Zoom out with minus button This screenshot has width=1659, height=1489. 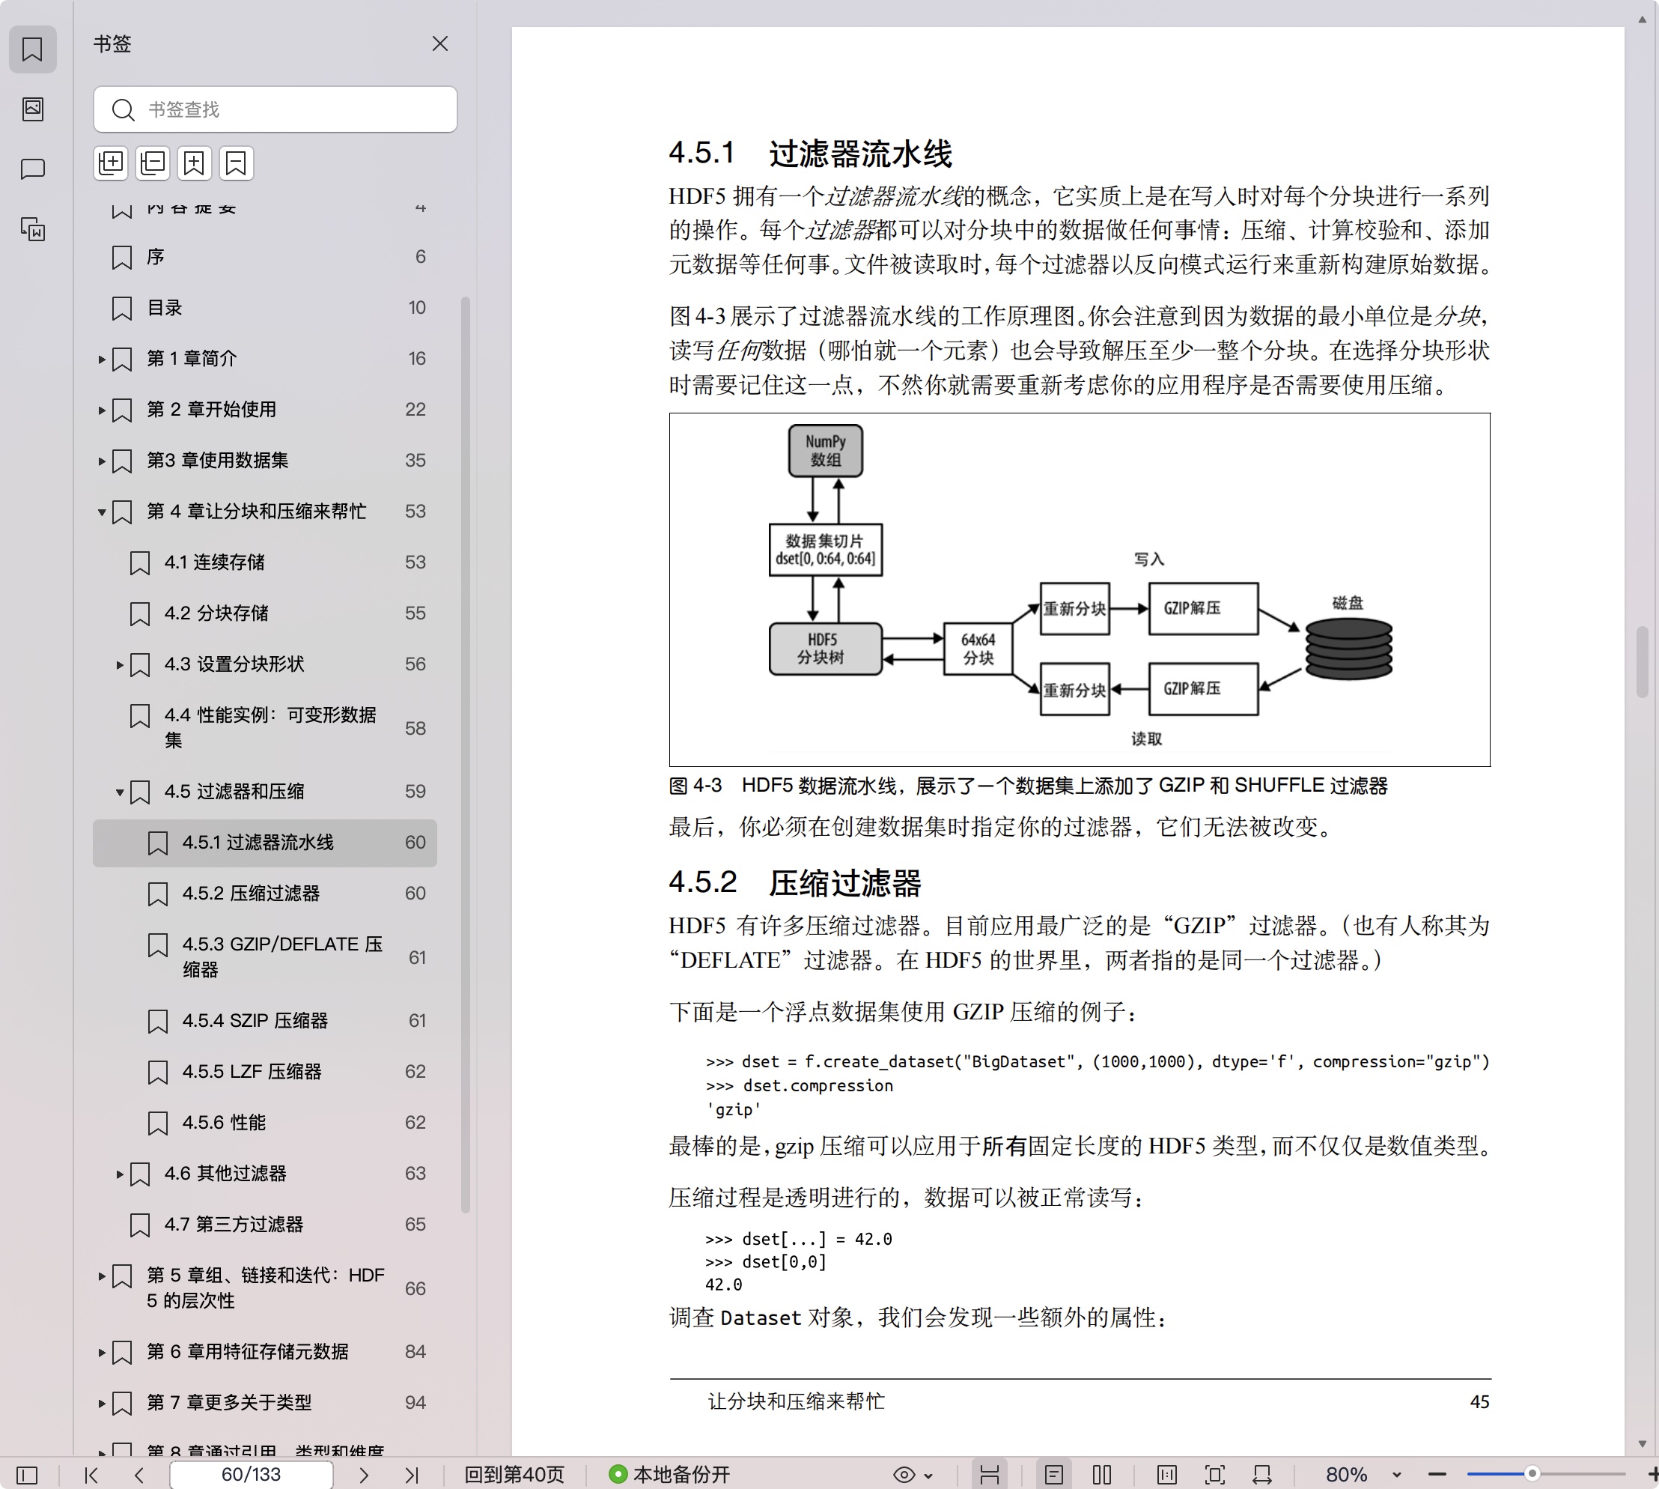pyautogui.click(x=1437, y=1474)
